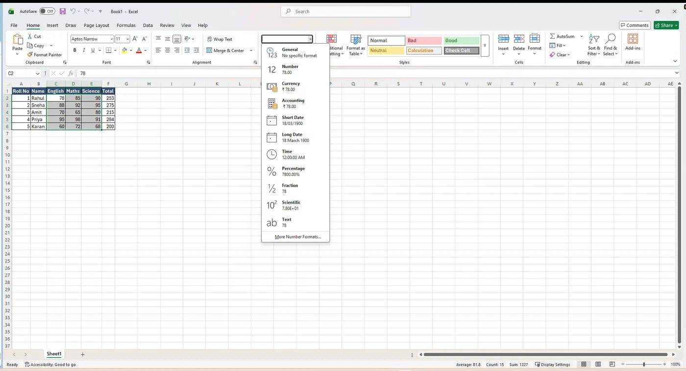Toggle Center horizontal alignment

pos(168,50)
